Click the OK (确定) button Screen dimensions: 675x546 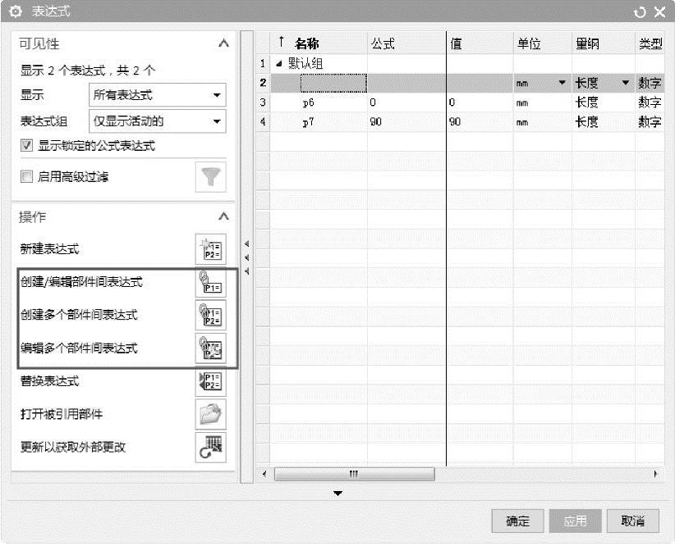[x=517, y=521]
